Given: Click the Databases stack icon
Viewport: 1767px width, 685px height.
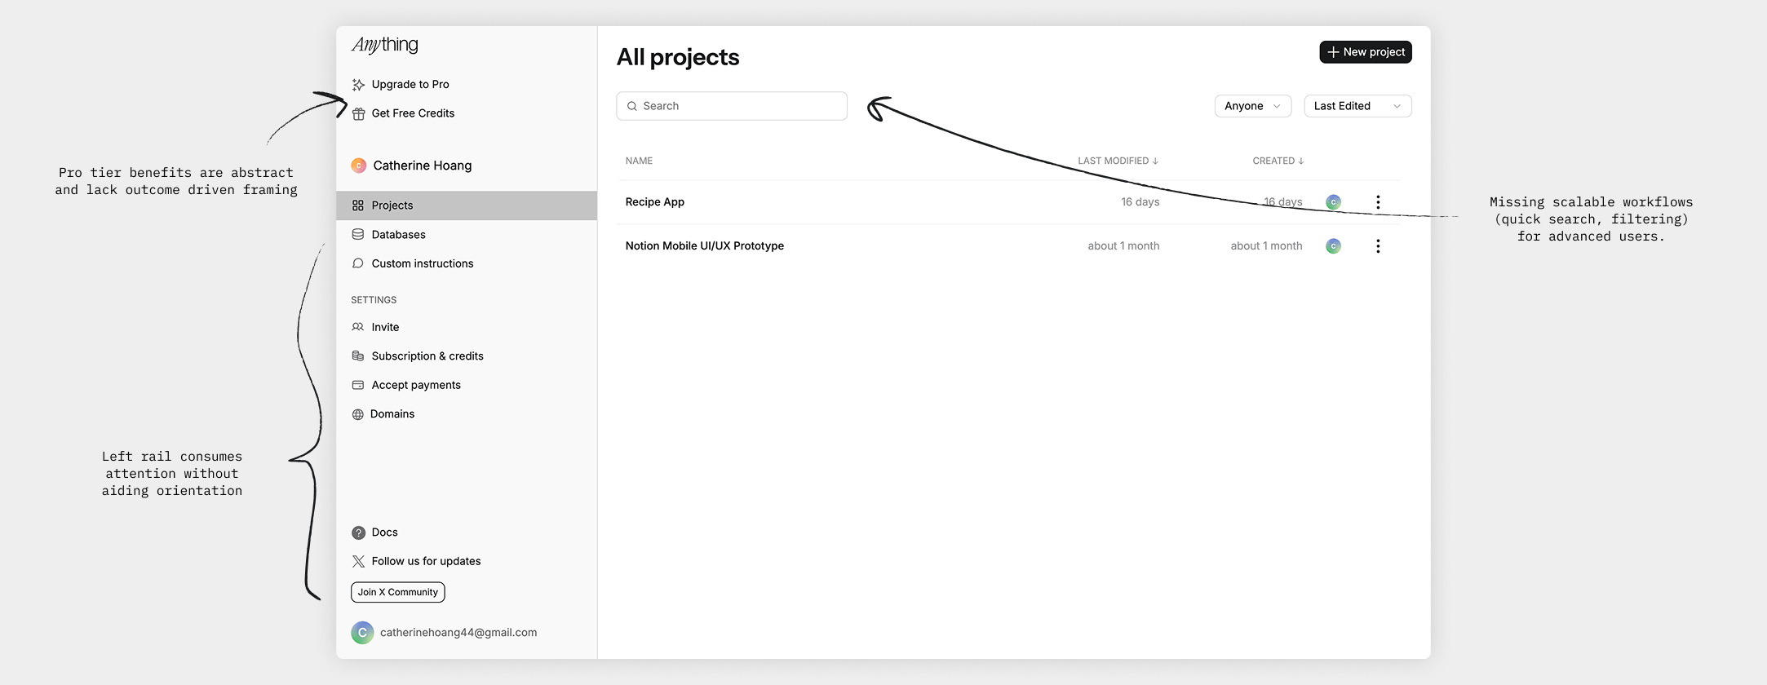Looking at the screenshot, I should pos(358,235).
